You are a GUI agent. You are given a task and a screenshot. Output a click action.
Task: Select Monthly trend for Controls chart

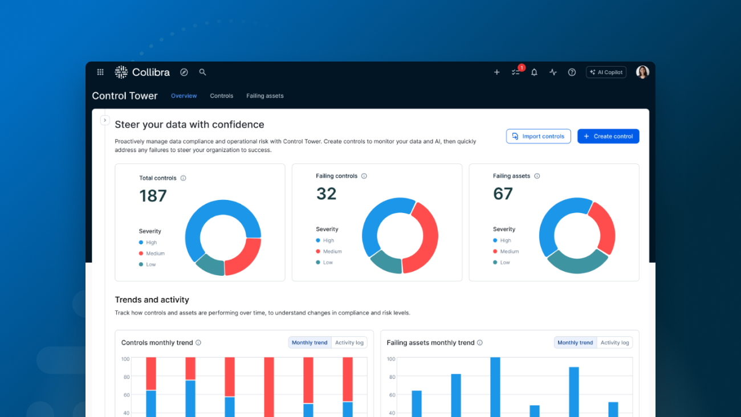click(310, 343)
